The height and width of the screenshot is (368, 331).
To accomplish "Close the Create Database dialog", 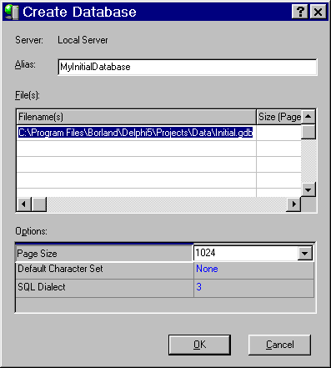I will [318, 12].
